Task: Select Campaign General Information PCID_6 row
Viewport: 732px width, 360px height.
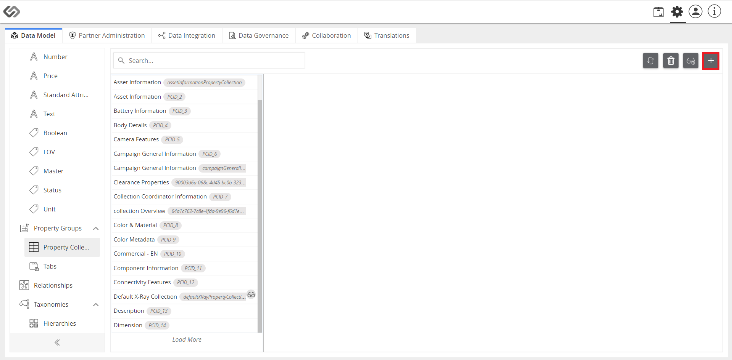Action: (184, 154)
